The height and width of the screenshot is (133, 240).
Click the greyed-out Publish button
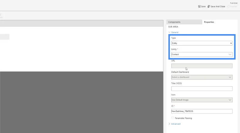coord(232,6)
